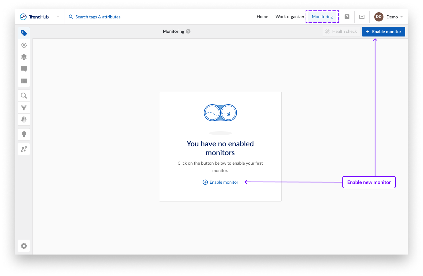Screen dimensions: 423x276
Task: Click the crossed arrows sidebar icon
Action: click(x=24, y=45)
